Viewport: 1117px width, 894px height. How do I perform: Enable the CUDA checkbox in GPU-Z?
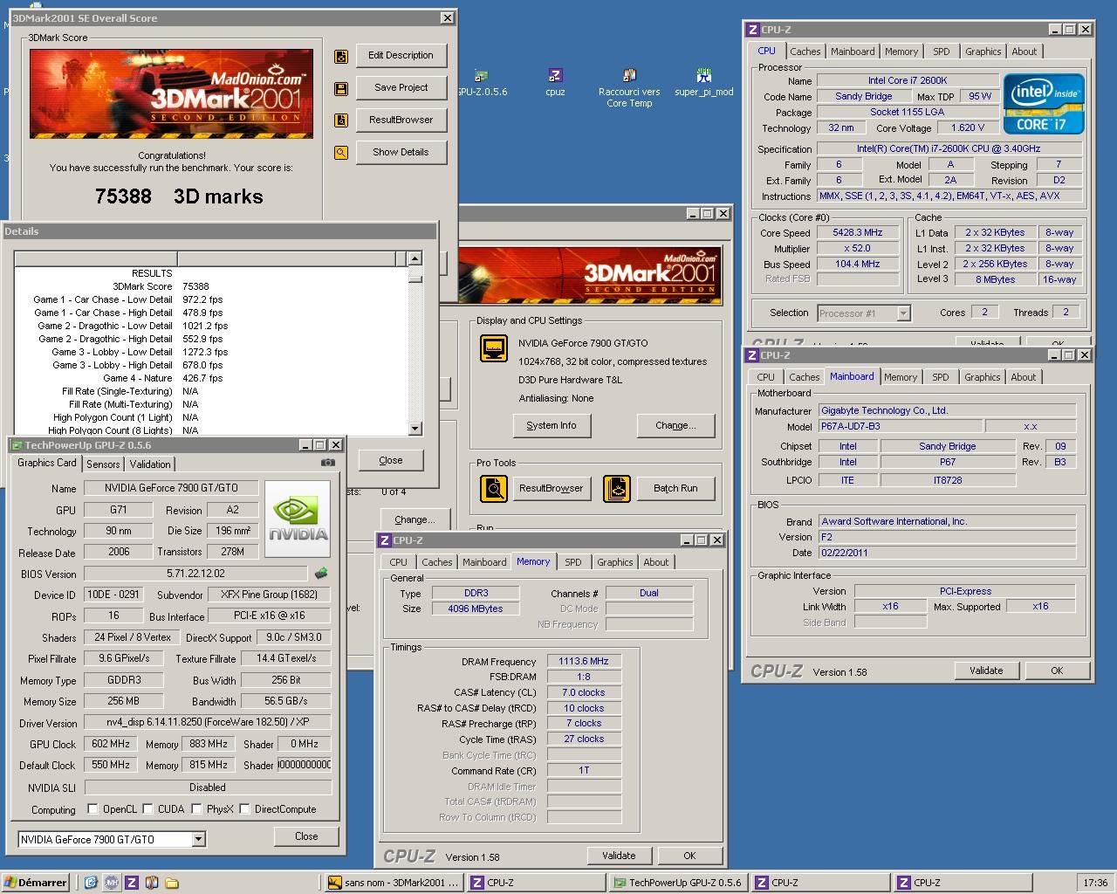click(x=147, y=809)
